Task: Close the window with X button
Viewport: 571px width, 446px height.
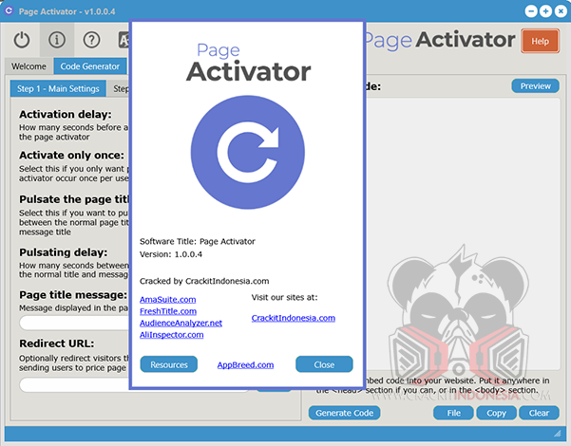Action: point(561,11)
